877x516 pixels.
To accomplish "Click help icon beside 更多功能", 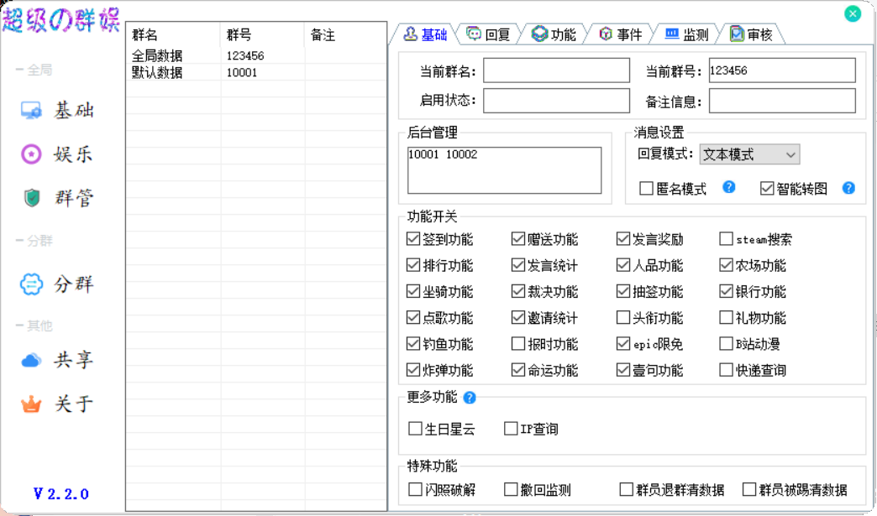I will [x=470, y=398].
